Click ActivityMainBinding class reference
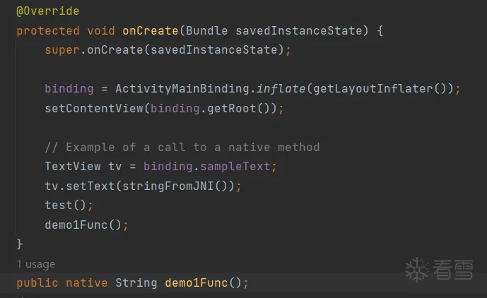The width and height of the screenshot is (487, 298). click(182, 89)
